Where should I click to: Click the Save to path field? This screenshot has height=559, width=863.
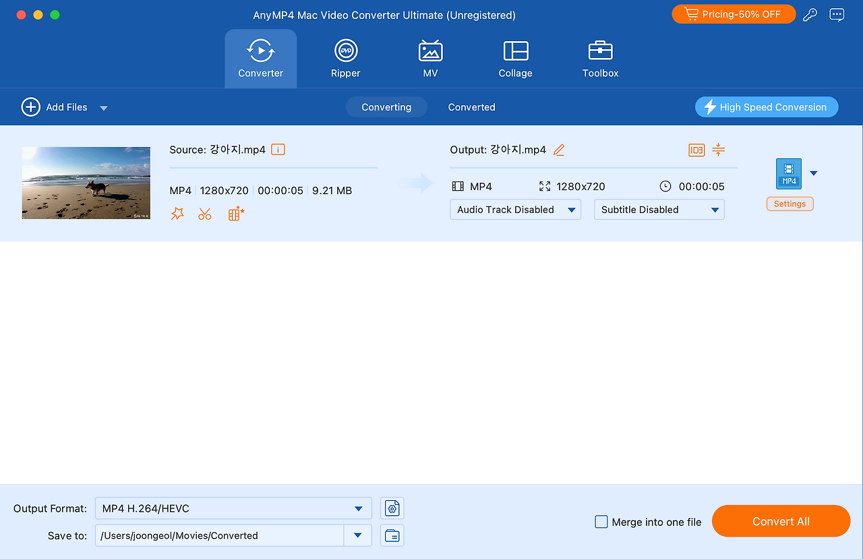(x=220, y=535)
